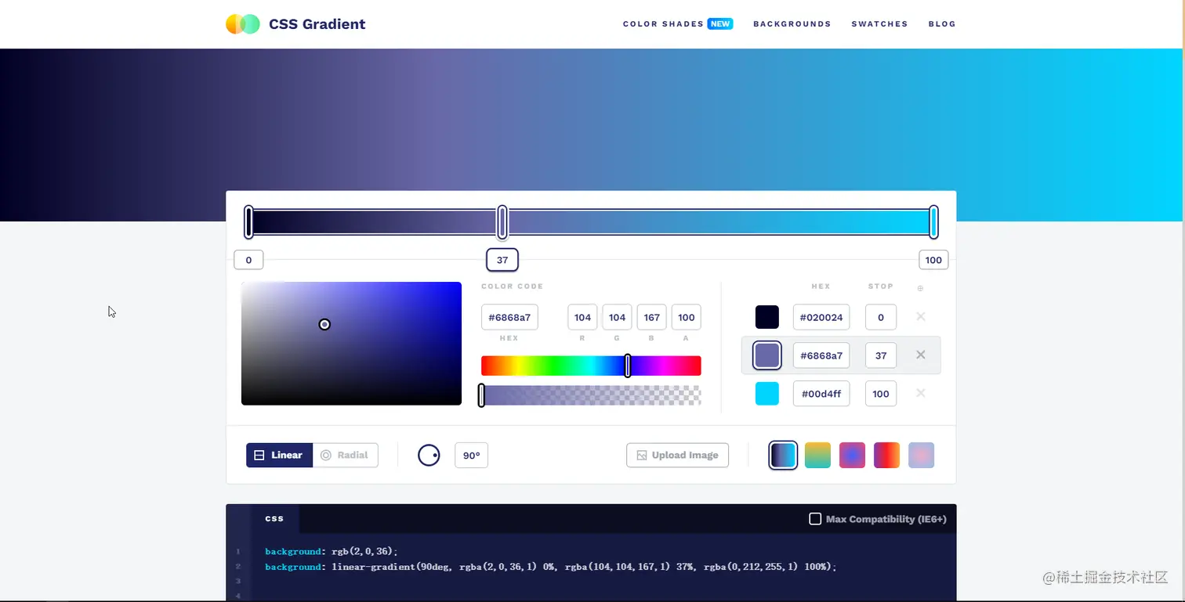Viewport: 1185px width, 602px height.
Task: Click the G value field 104
Action: click(617, 318)
